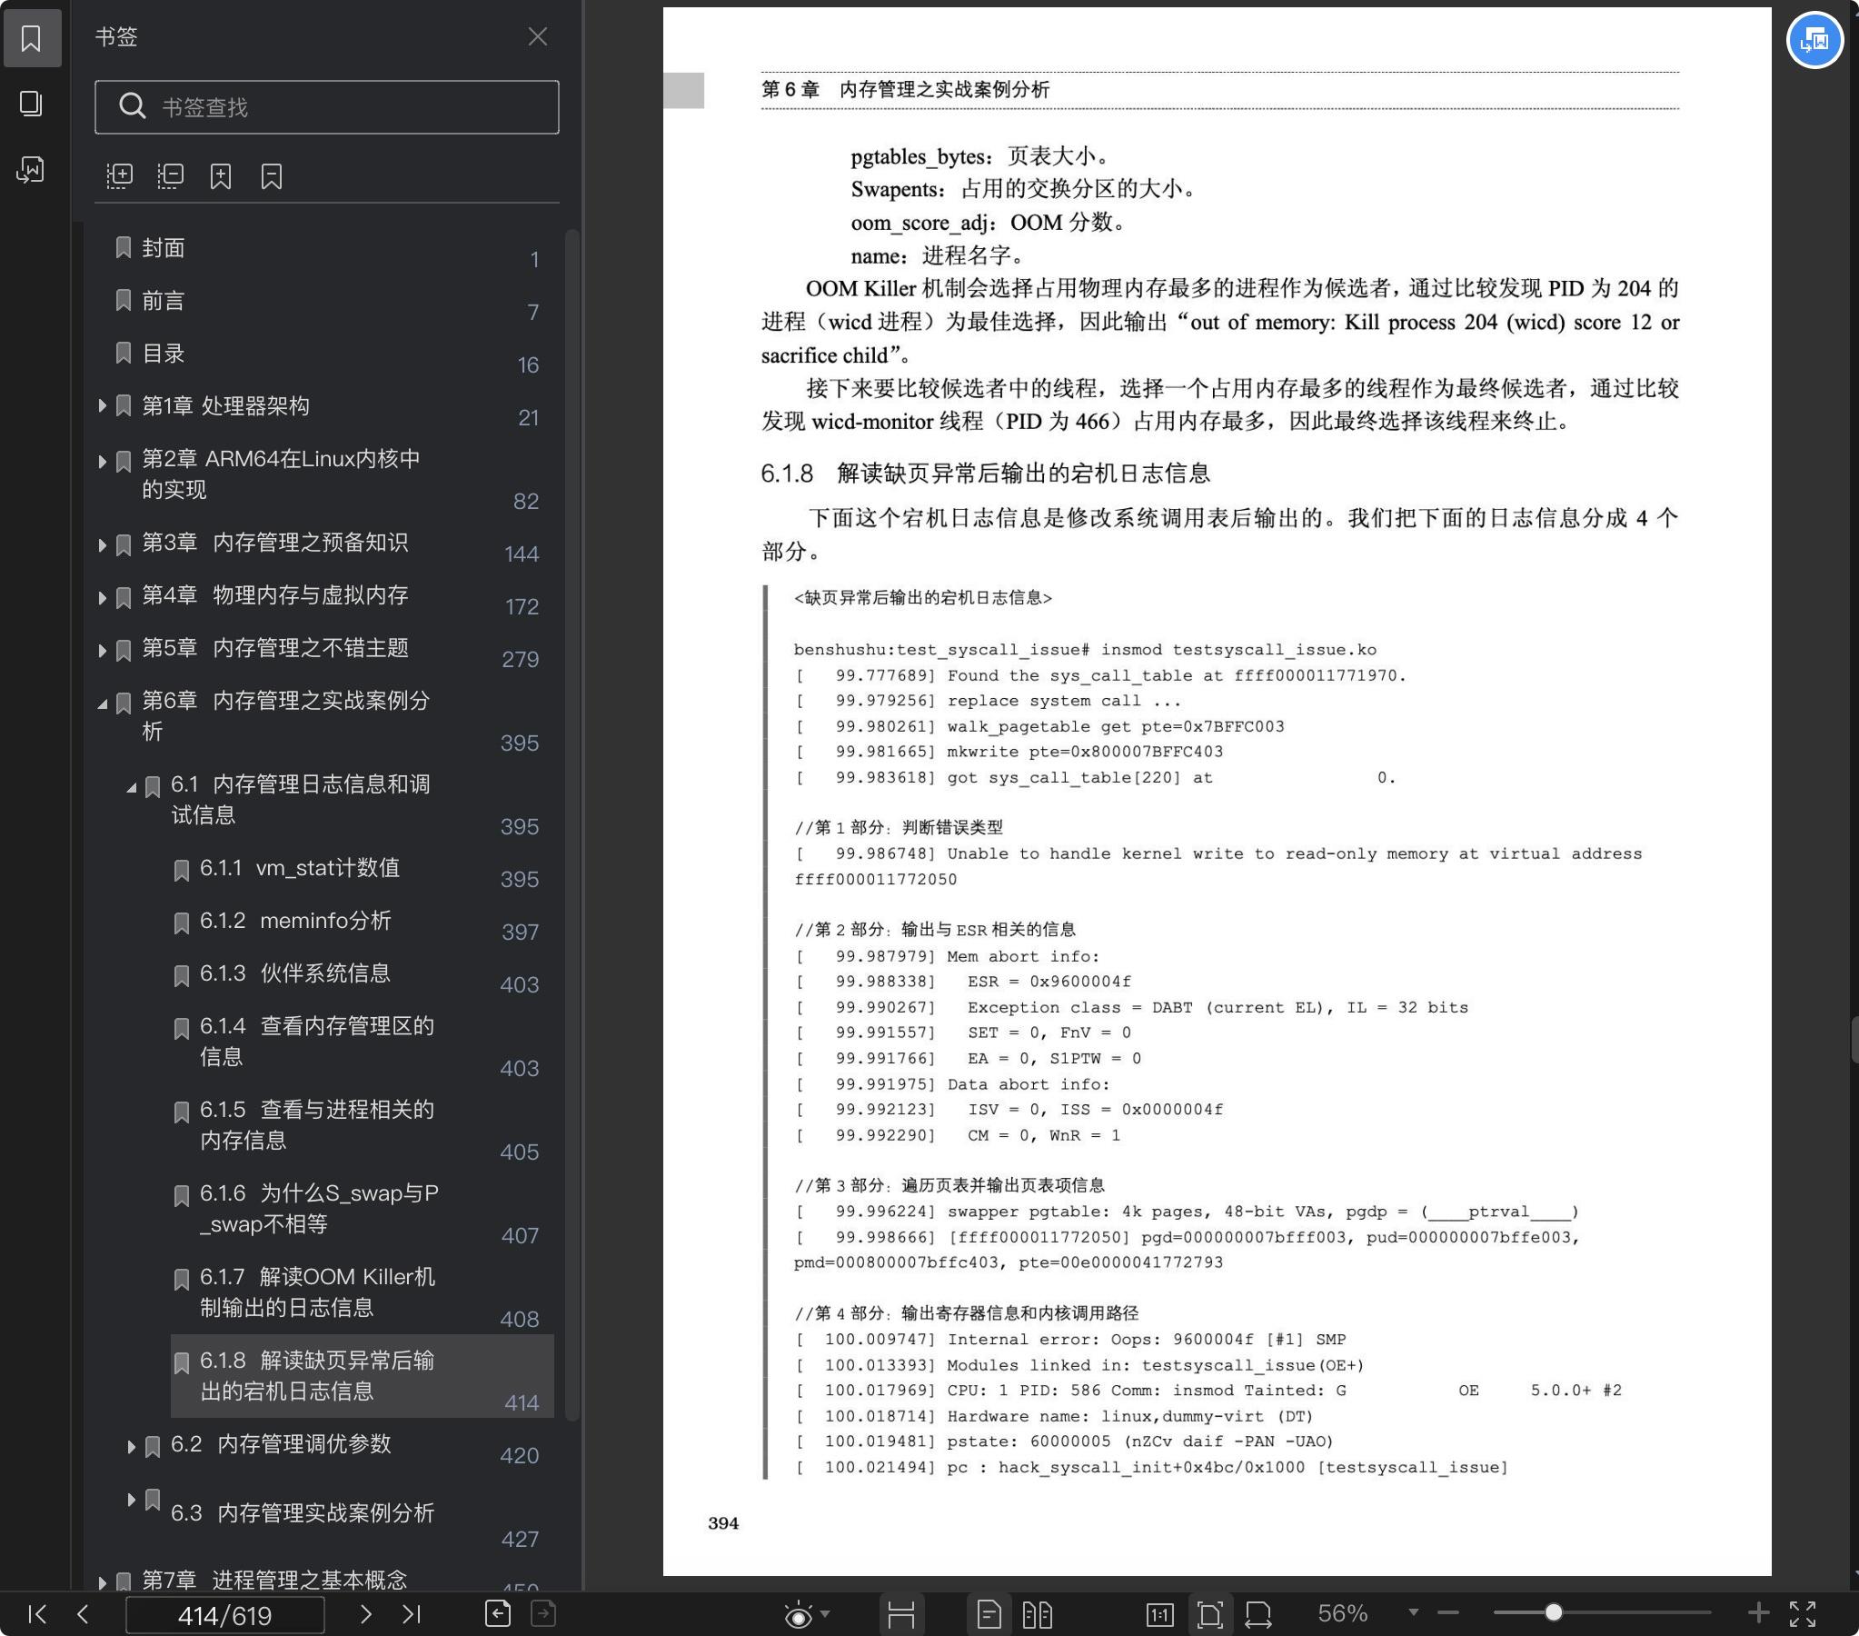1859x1636 pixels.
Task: Switch to single page view
Action: tap(989, 1615)
